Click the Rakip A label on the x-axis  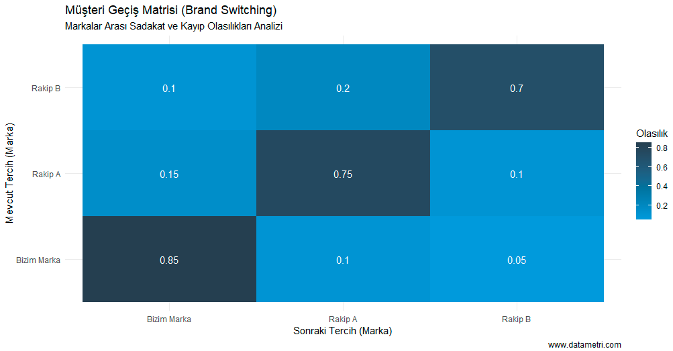[x=343, y=319]
